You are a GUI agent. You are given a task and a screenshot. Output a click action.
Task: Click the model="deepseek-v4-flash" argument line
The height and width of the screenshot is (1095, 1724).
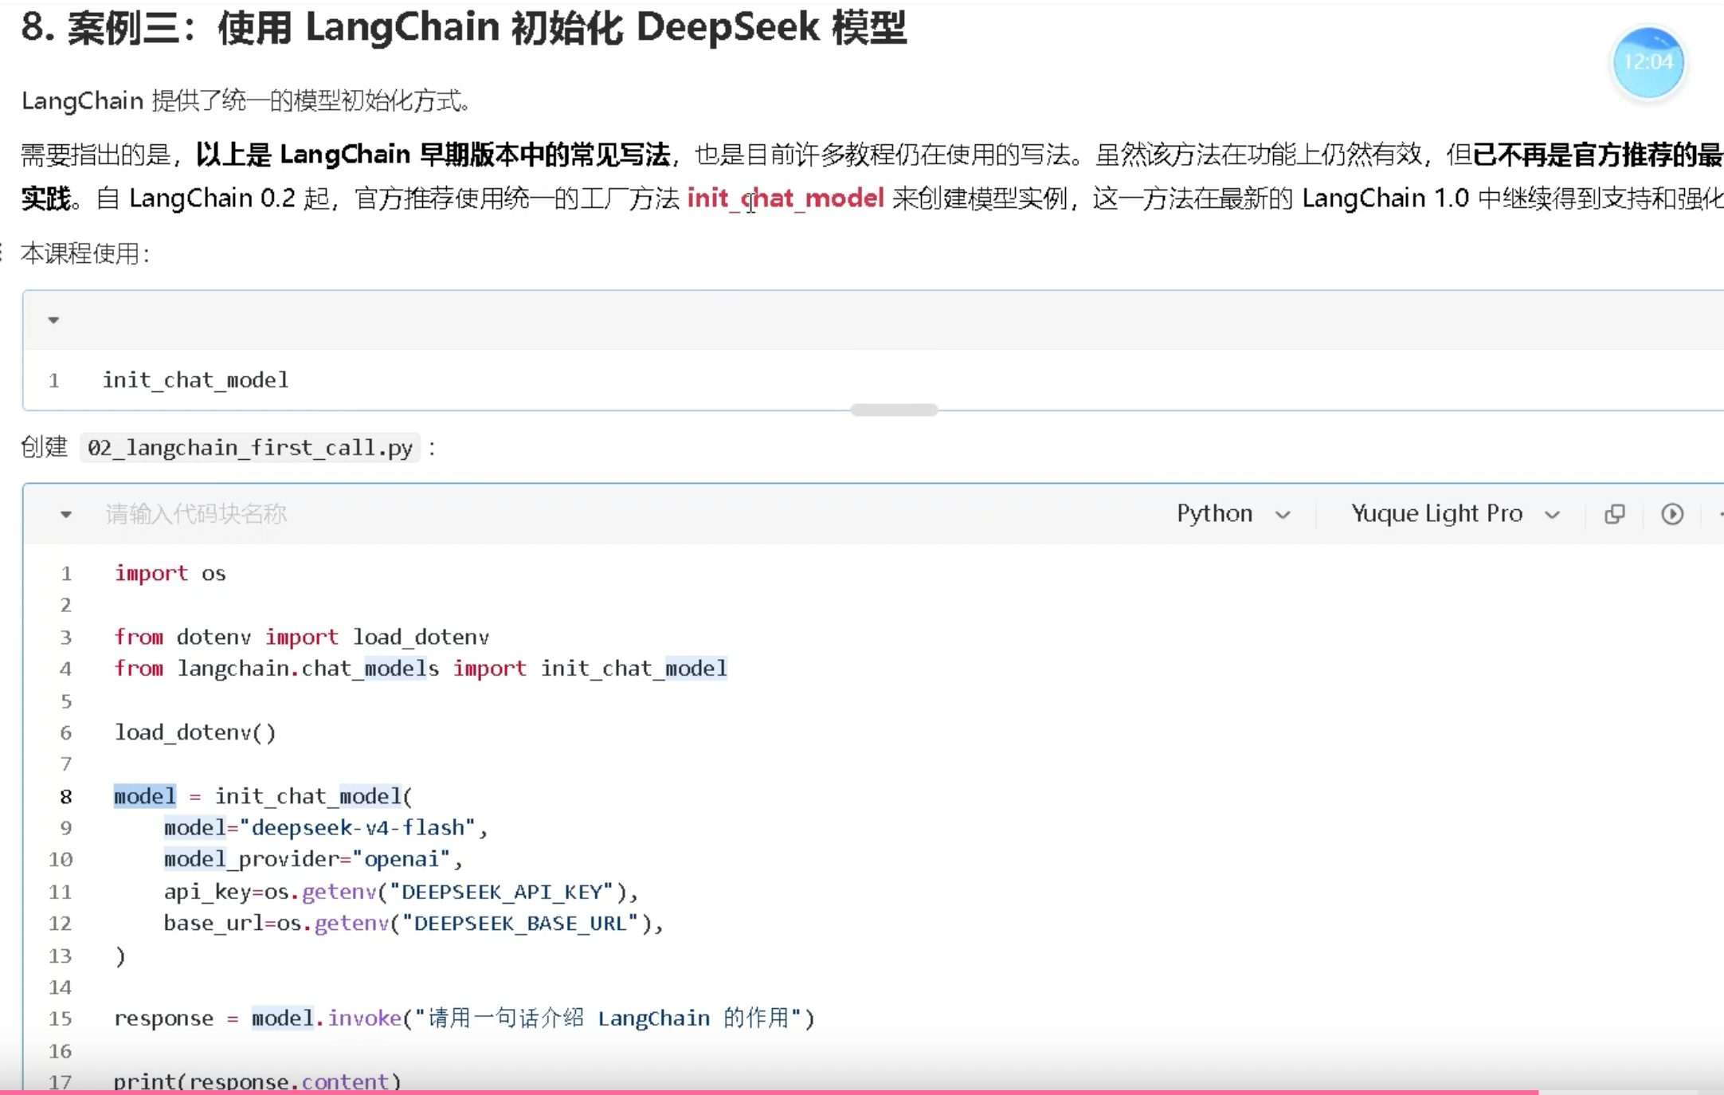tap(325, 827)
